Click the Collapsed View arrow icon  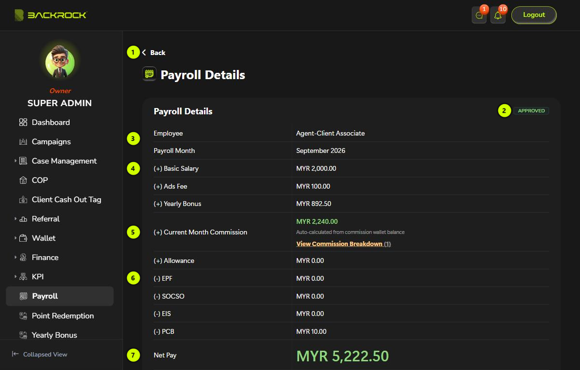15,354
